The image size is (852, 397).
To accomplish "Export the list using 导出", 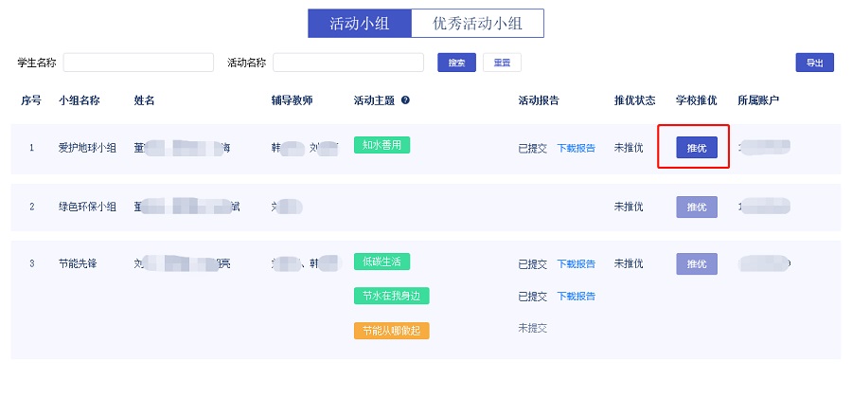I will click(x=814, y=63).
